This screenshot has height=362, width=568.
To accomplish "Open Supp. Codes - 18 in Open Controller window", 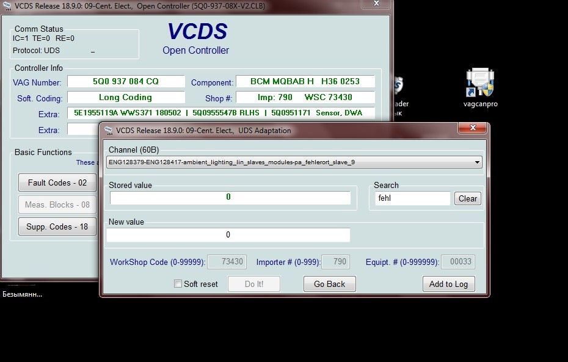I will coord(57,226).
